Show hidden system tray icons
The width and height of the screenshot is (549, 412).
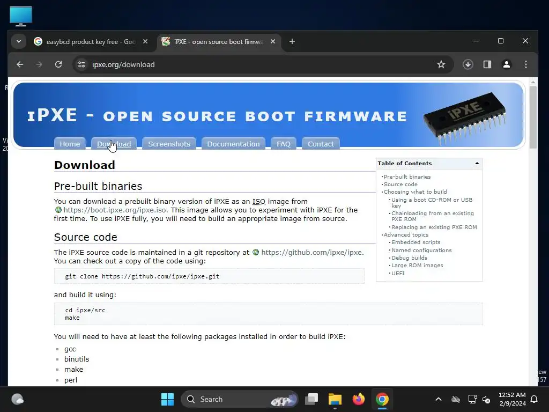[x=439, y=399]
